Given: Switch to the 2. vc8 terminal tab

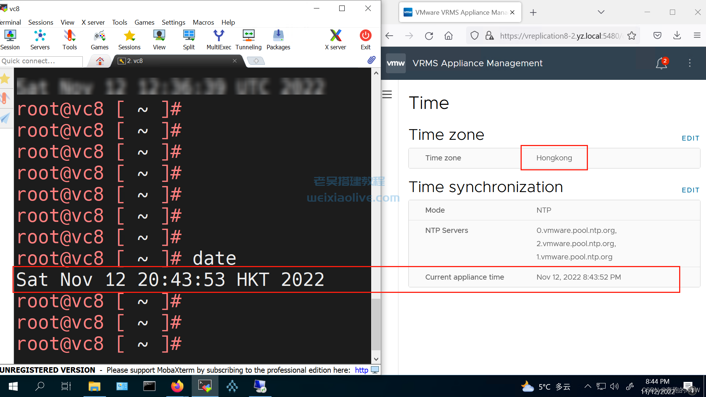Looking at the screenshot, I should point(177,61).
